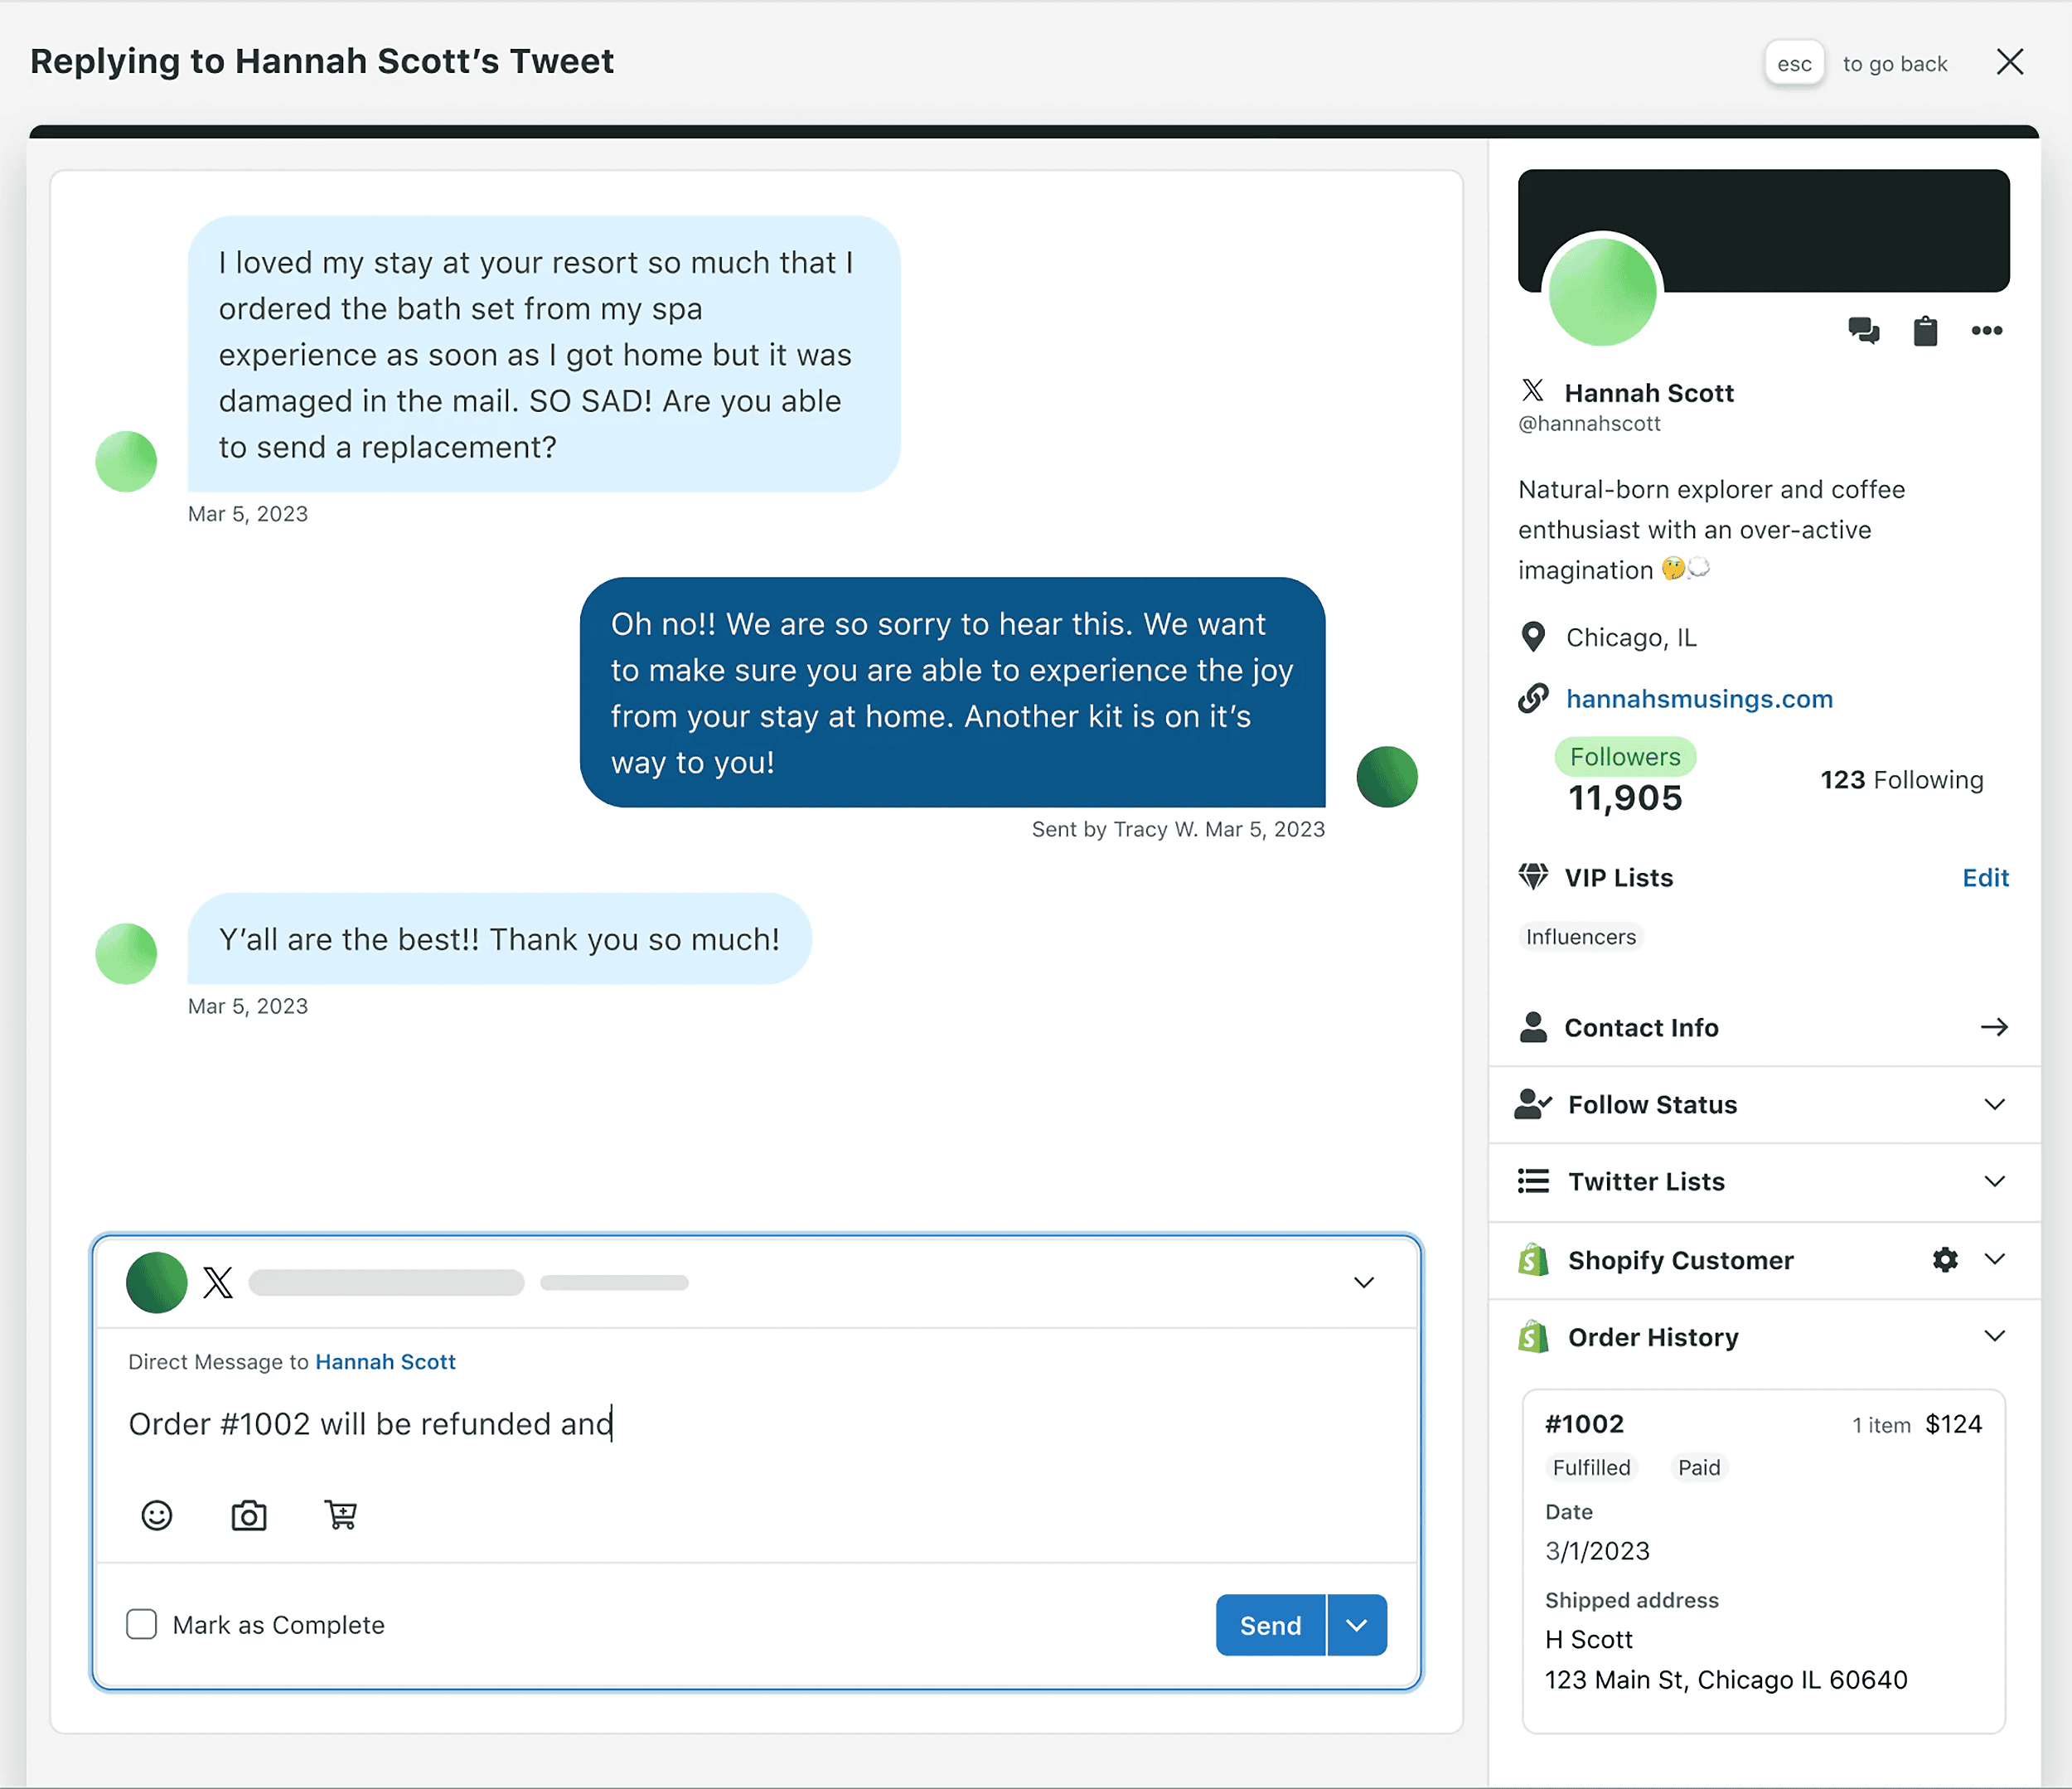Visit hannahsmusings.com link
The height and width of the screenshot is (1789, 2072).
1699,698
